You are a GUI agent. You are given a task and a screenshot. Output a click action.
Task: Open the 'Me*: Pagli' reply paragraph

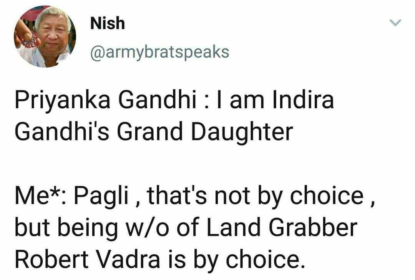point(195,227)
